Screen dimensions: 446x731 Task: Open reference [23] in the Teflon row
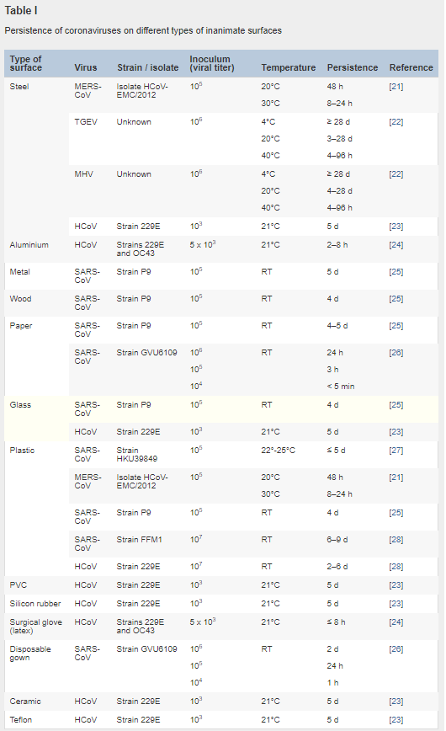point(396,721)
